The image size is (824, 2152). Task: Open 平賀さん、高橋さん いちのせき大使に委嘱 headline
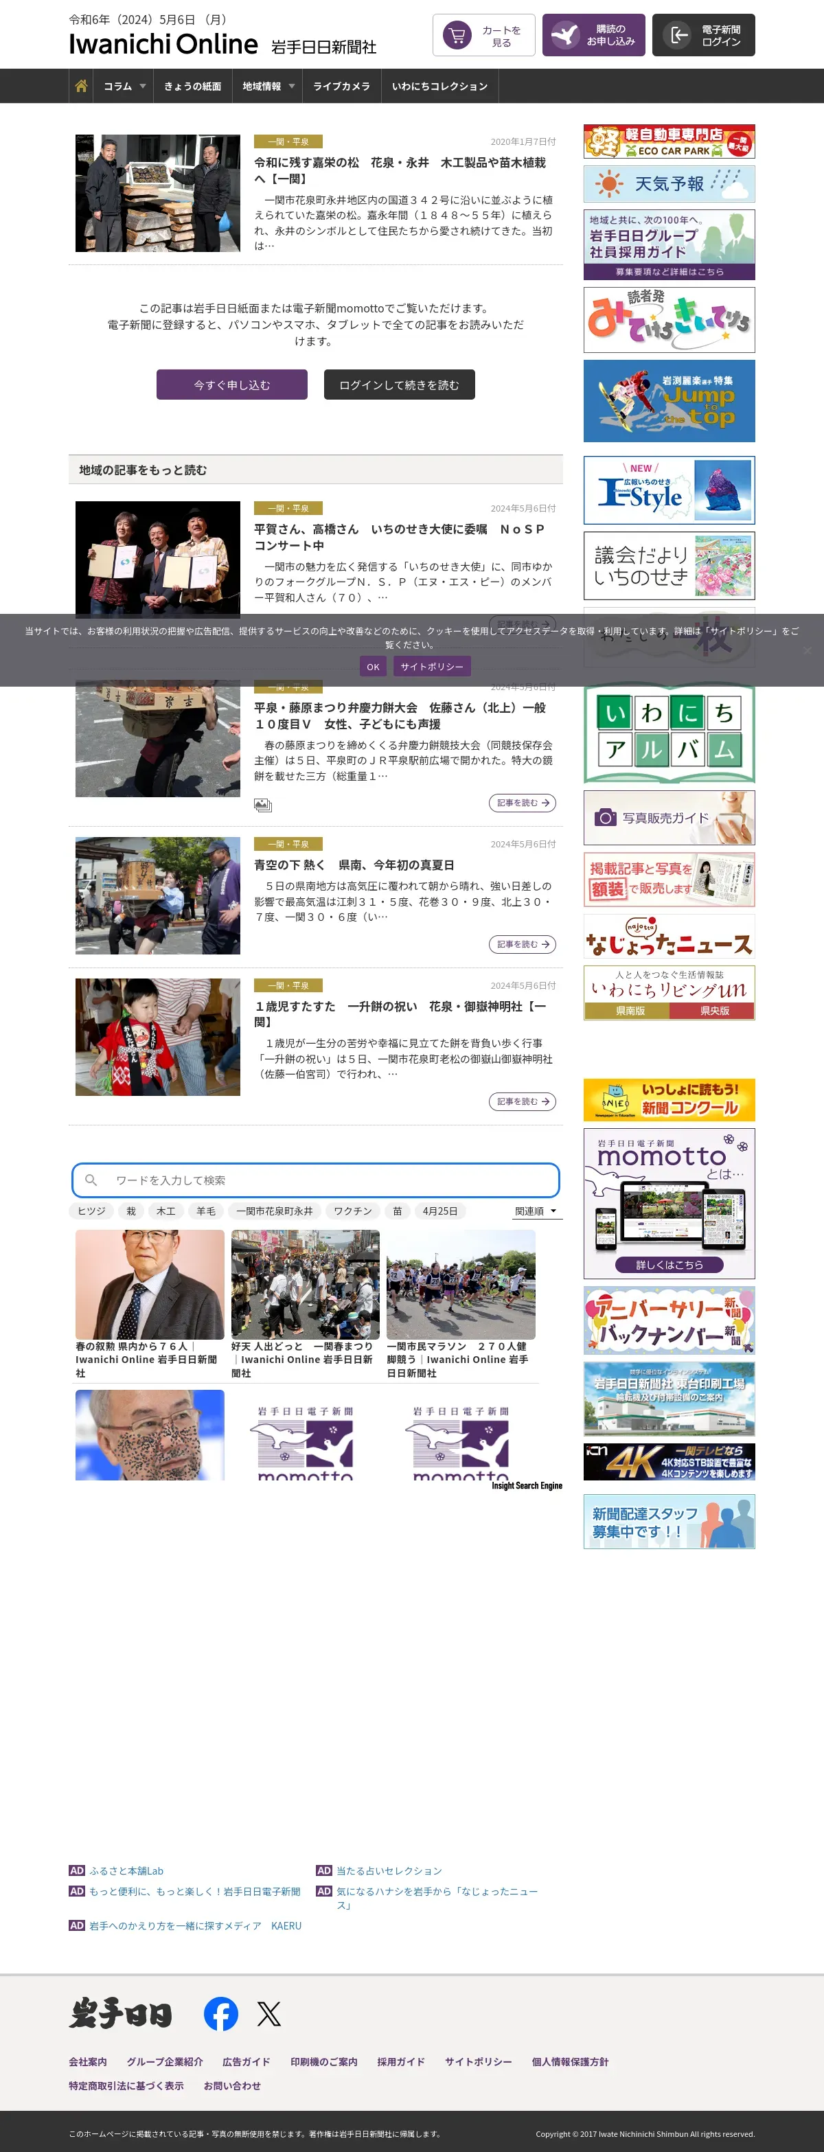pos(400,537)
